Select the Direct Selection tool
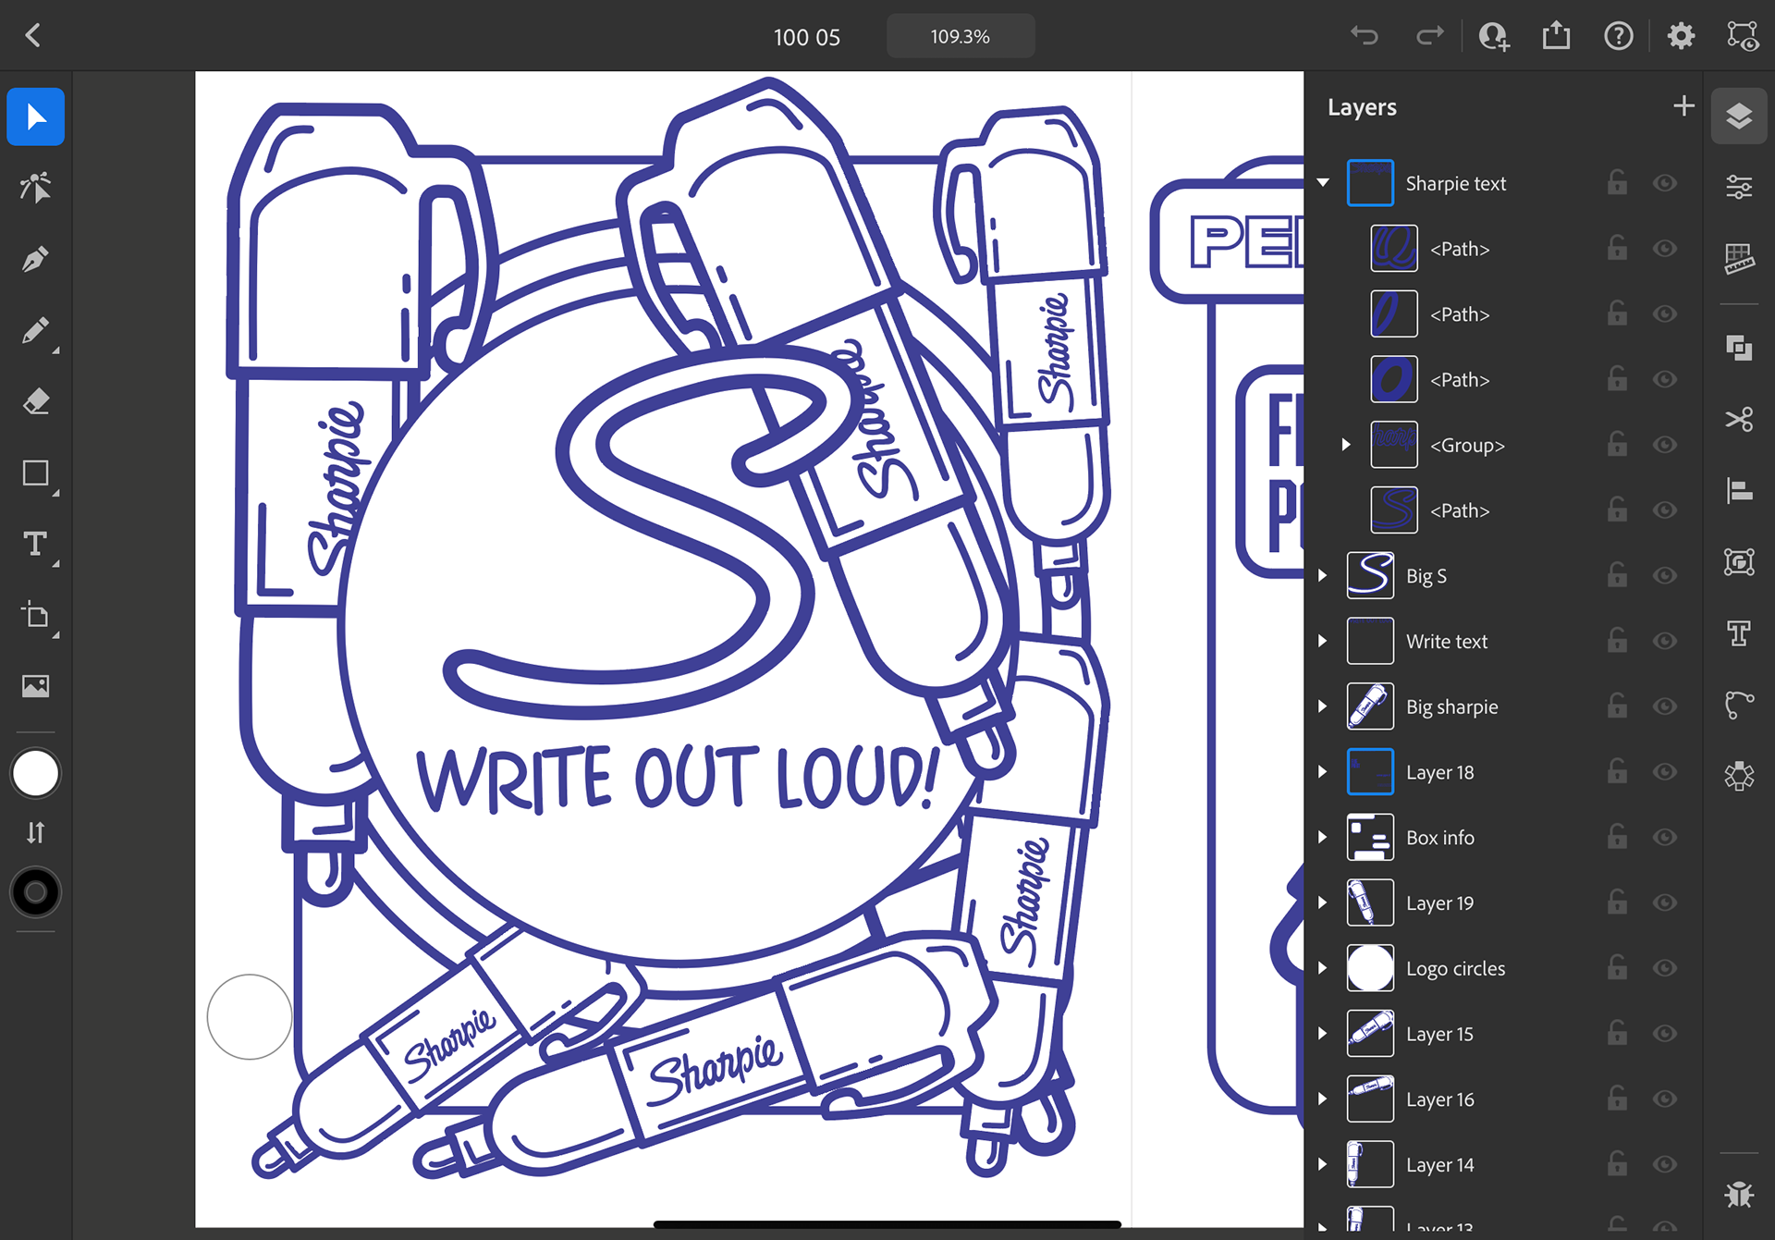This screenshot has height=1240, width=1775. [x=35, y=188]
